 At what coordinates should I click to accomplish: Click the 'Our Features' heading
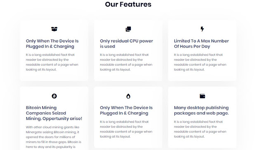tap(128, 4)
